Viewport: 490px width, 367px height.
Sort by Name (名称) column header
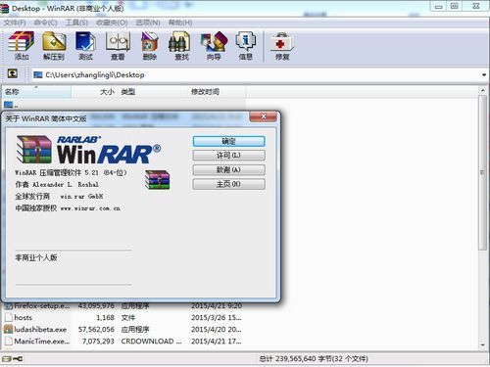point(36,92)
